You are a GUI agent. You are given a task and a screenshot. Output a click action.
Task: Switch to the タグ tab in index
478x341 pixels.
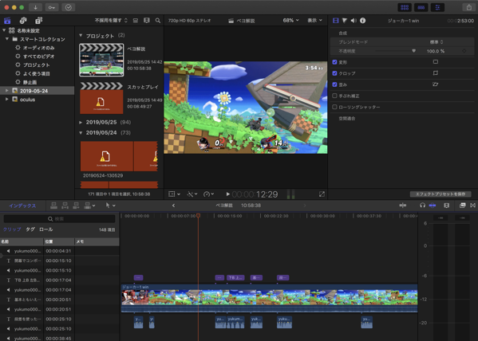(x=30, y=229)
